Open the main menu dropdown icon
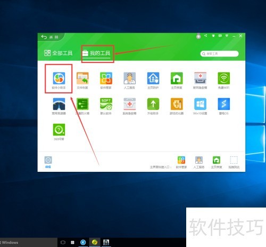This screenshot has width=266, height=247. [x=227, y=36]
